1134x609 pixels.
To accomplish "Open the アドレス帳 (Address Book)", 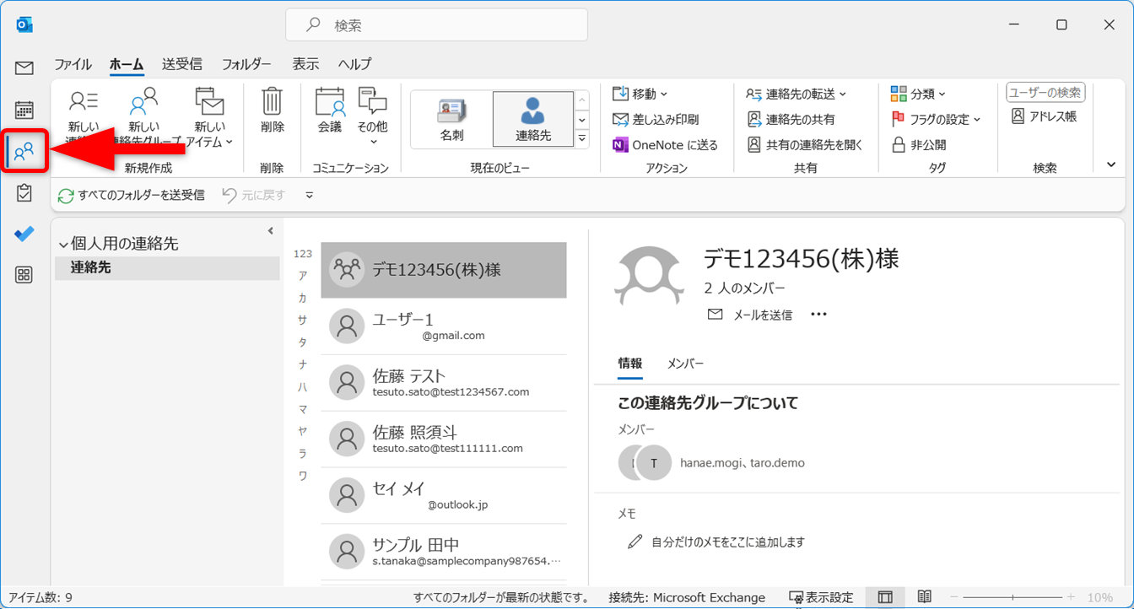I will pyautogui.click(x=1044, y=116).
